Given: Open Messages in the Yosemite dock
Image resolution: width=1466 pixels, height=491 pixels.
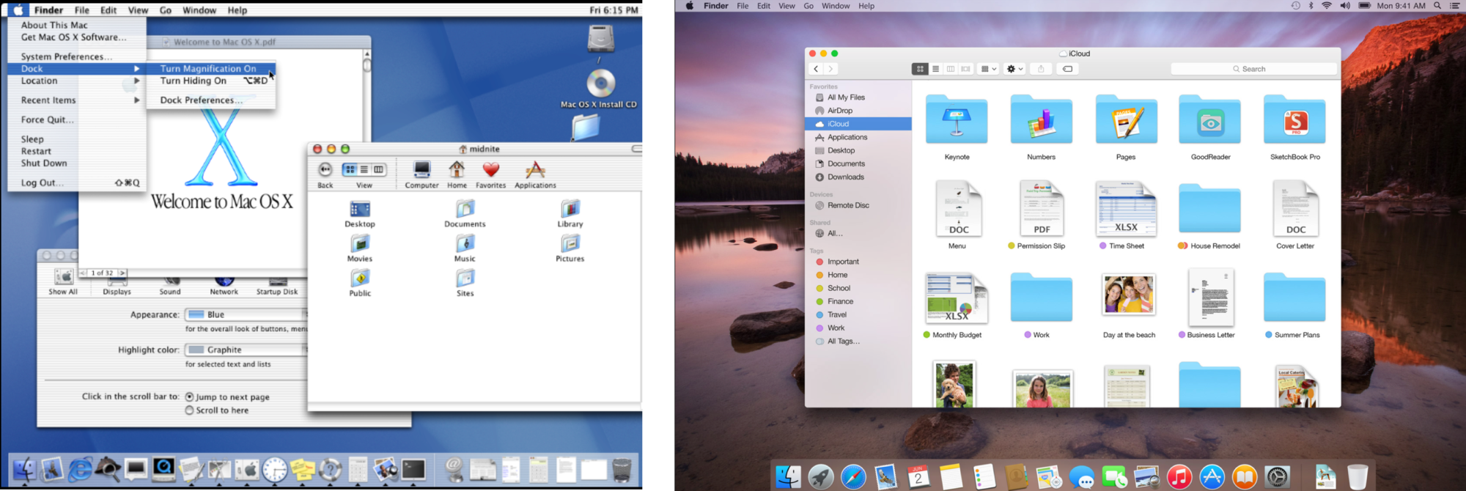Looking at the screenshot, I should coord(1081,477).
